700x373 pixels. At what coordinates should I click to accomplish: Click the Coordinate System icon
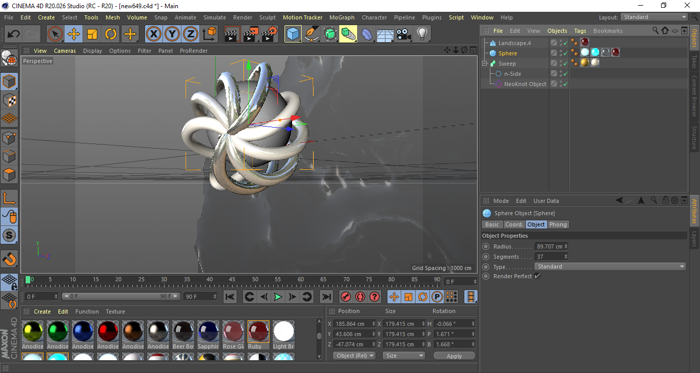coord(209,34)
